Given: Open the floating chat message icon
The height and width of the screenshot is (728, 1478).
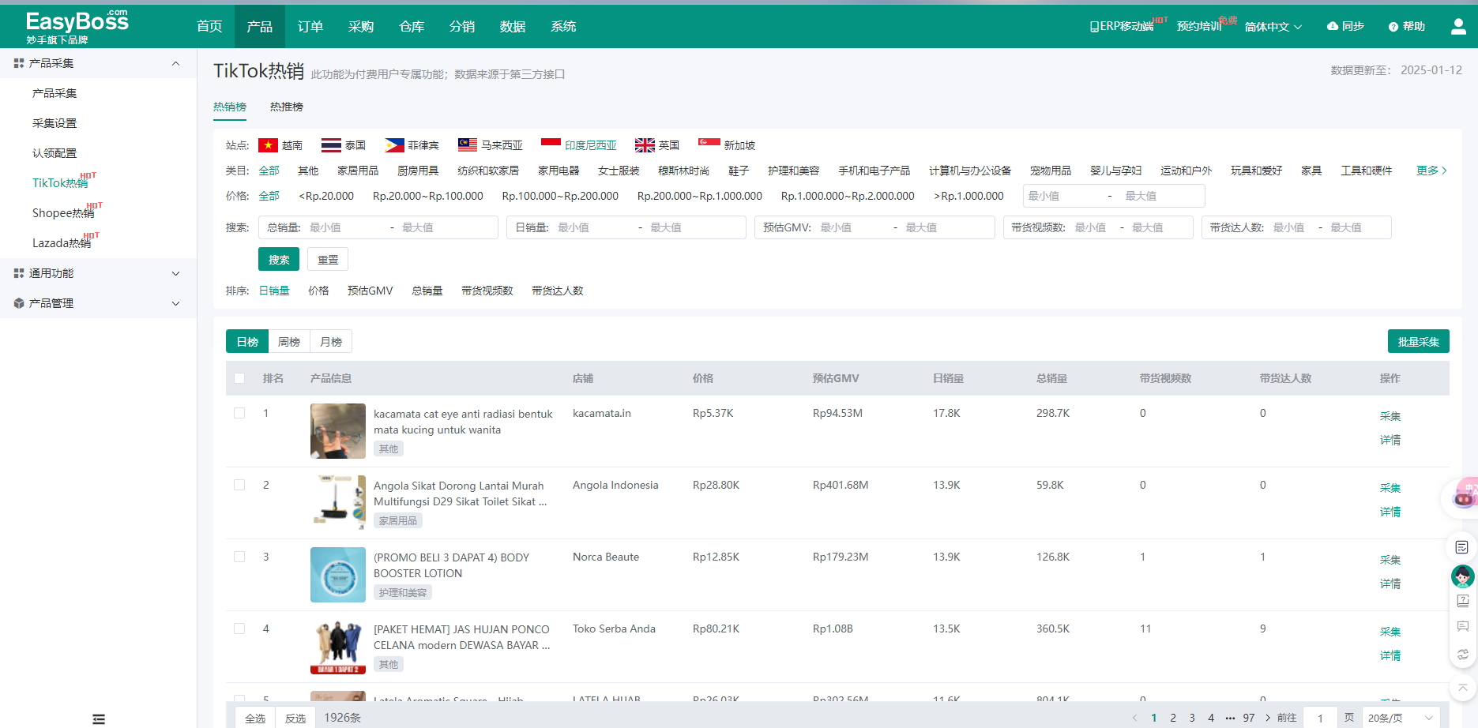Looking at the screenshot, I should pos(1462,627).
